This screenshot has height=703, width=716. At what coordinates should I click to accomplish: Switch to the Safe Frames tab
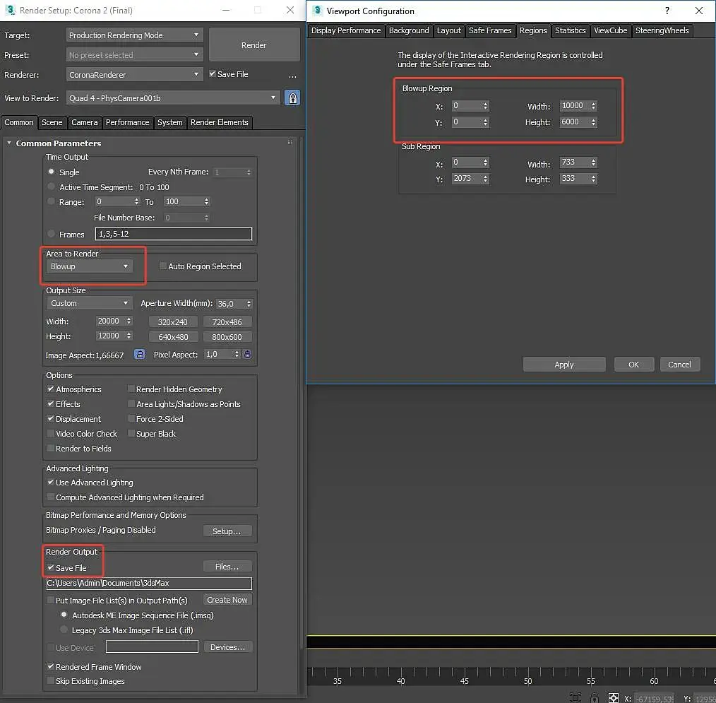490,30
